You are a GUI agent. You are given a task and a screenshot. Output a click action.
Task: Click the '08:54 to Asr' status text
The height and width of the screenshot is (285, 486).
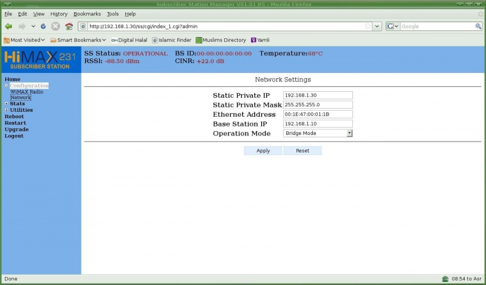467,279
